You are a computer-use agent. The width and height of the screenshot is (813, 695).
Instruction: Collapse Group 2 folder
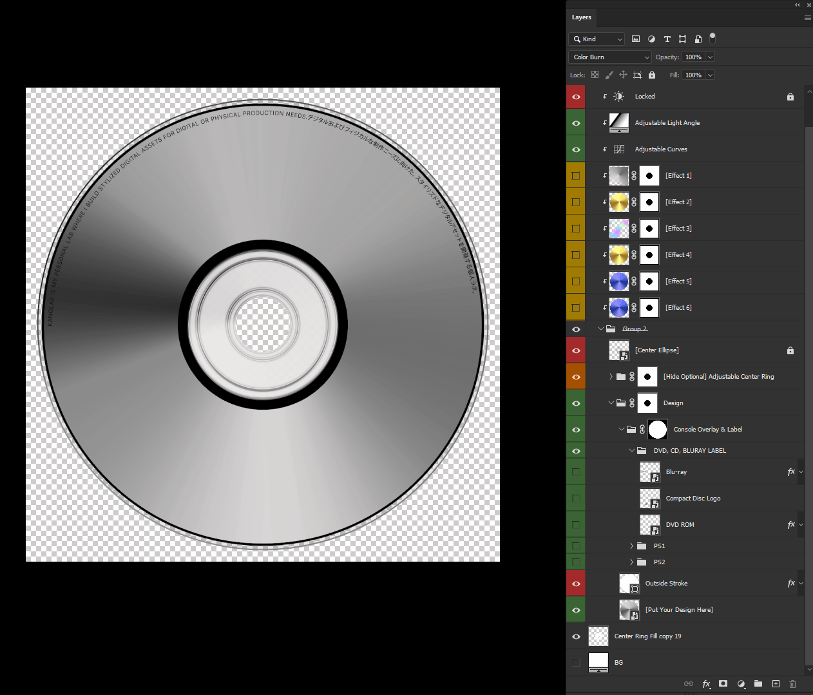(601, 328)
